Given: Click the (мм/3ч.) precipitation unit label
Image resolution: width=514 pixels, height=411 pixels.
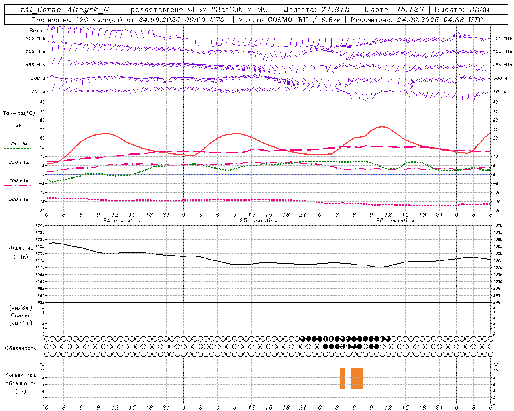Looking at the screenshot, I should point(21,308).
